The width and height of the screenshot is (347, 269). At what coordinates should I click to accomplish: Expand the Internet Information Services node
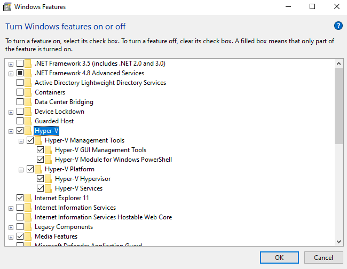(x=11, y=208)
